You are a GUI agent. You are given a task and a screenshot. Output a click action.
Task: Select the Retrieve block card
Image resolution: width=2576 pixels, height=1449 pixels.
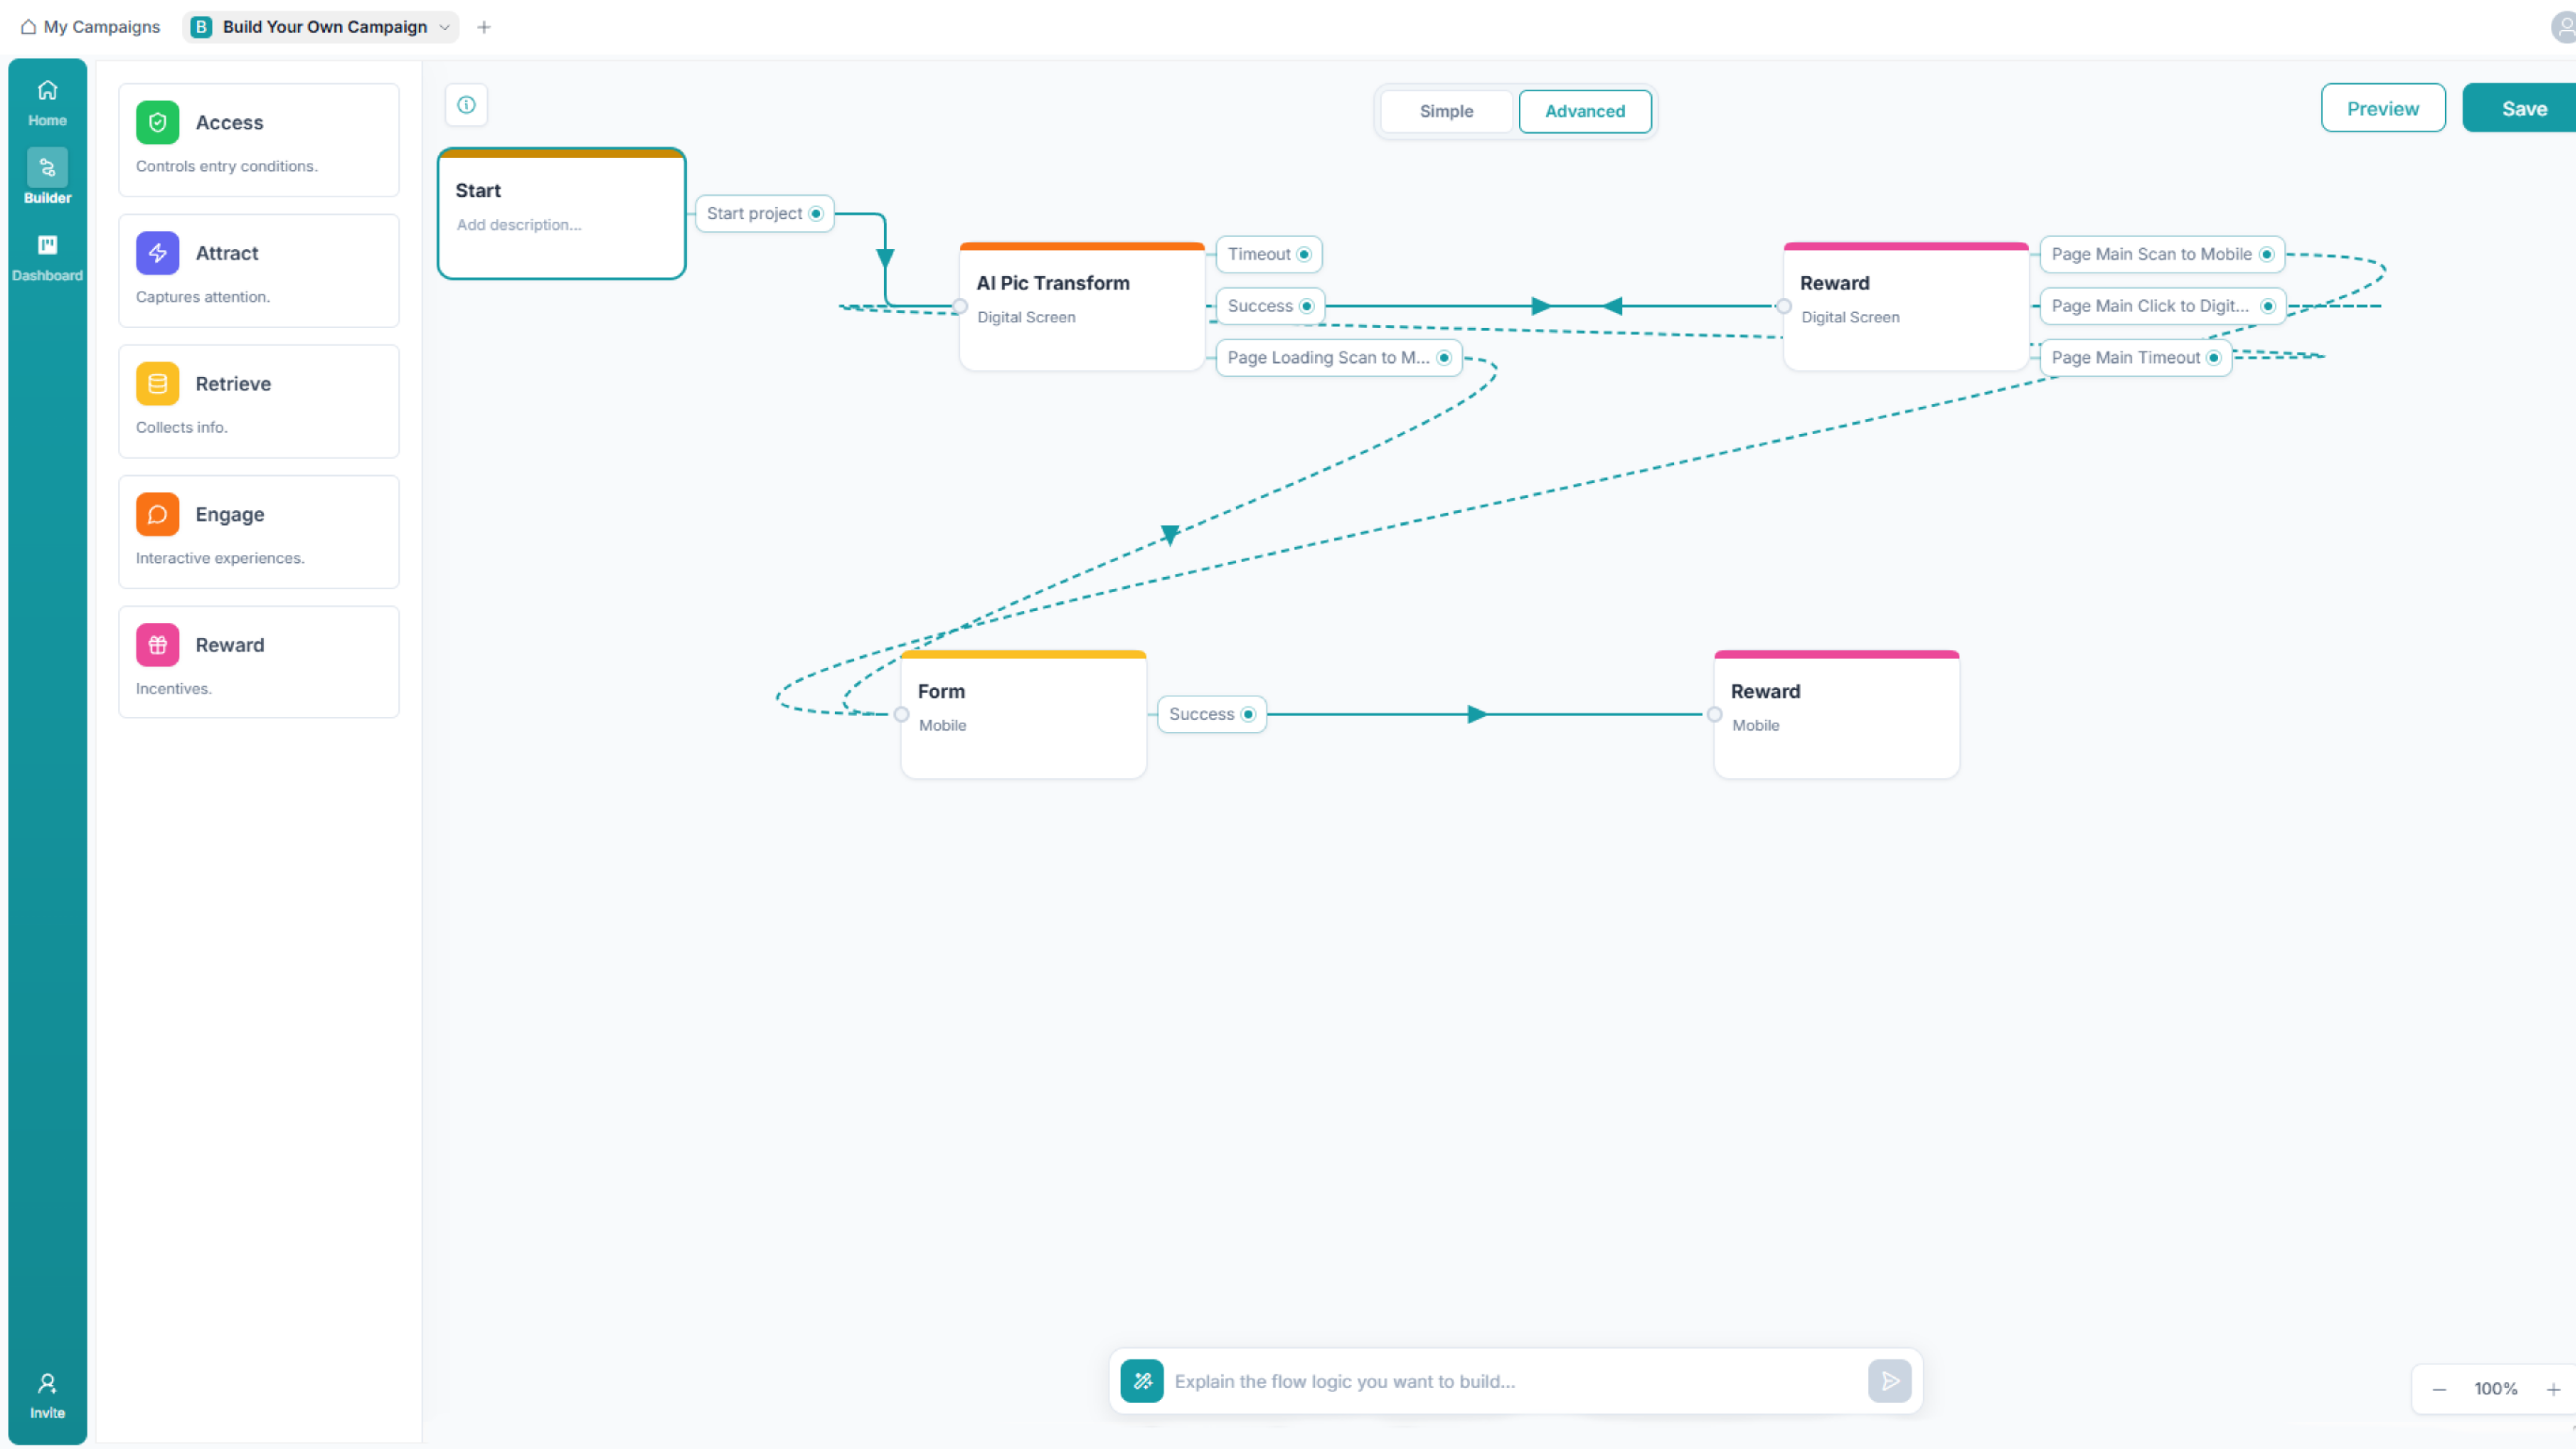[x=259, y=401]
